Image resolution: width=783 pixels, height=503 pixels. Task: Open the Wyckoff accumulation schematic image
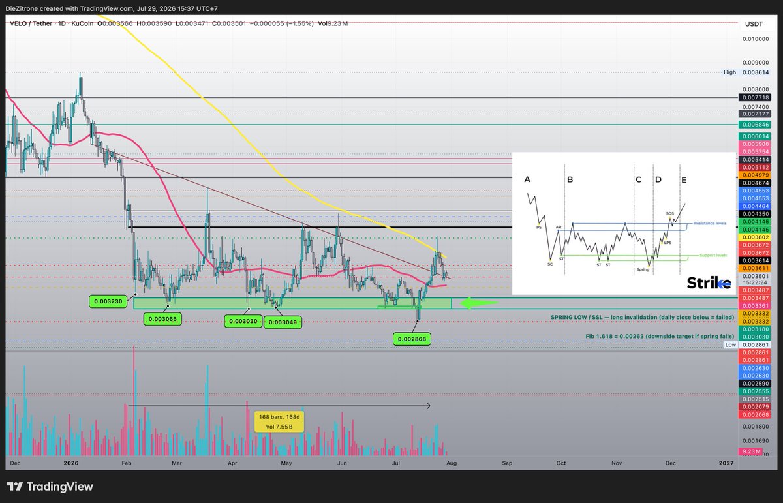click(x=623, y=223)
